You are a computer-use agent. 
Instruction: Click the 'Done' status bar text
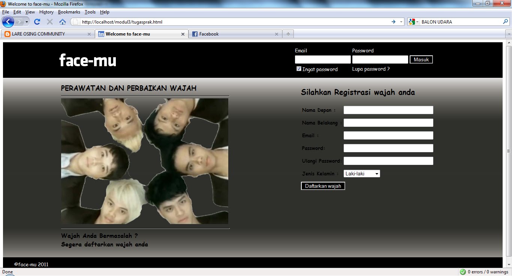[7, 272]
